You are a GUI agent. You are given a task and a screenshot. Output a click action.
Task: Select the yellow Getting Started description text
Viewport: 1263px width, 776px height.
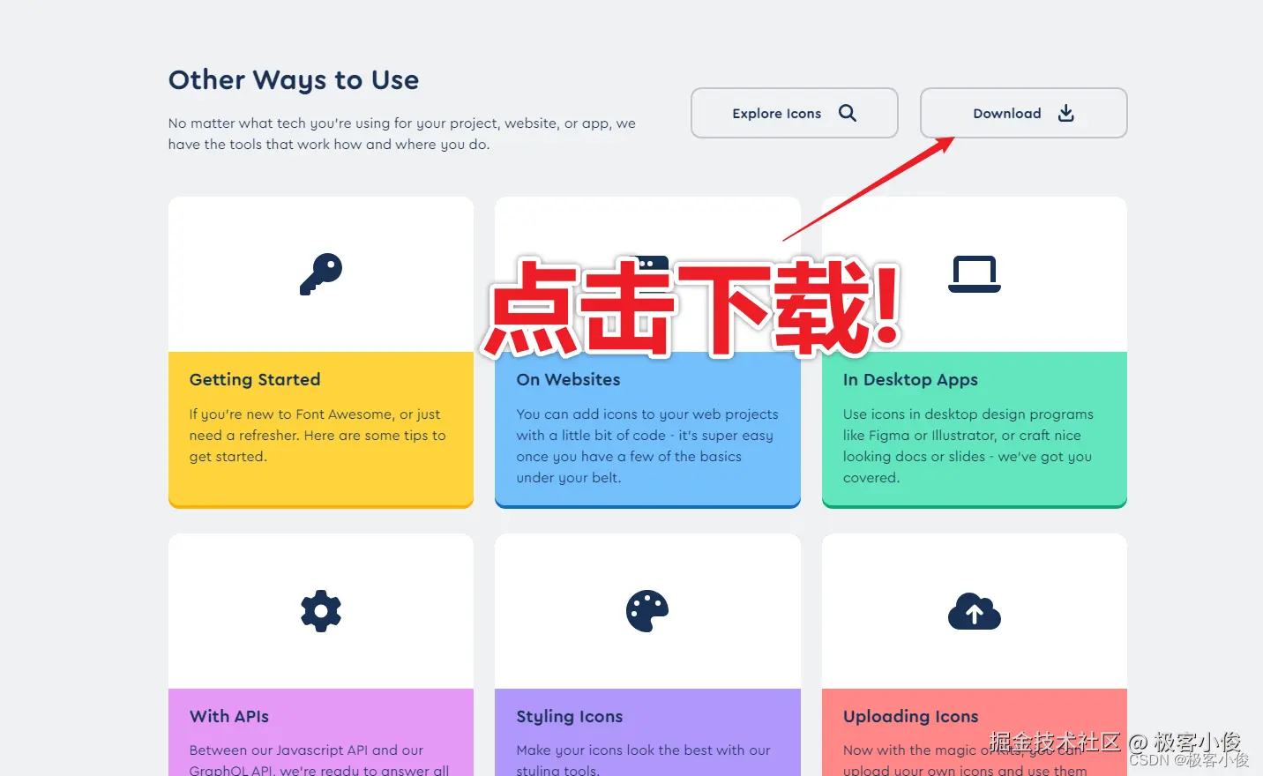click(x=318, y=435)
